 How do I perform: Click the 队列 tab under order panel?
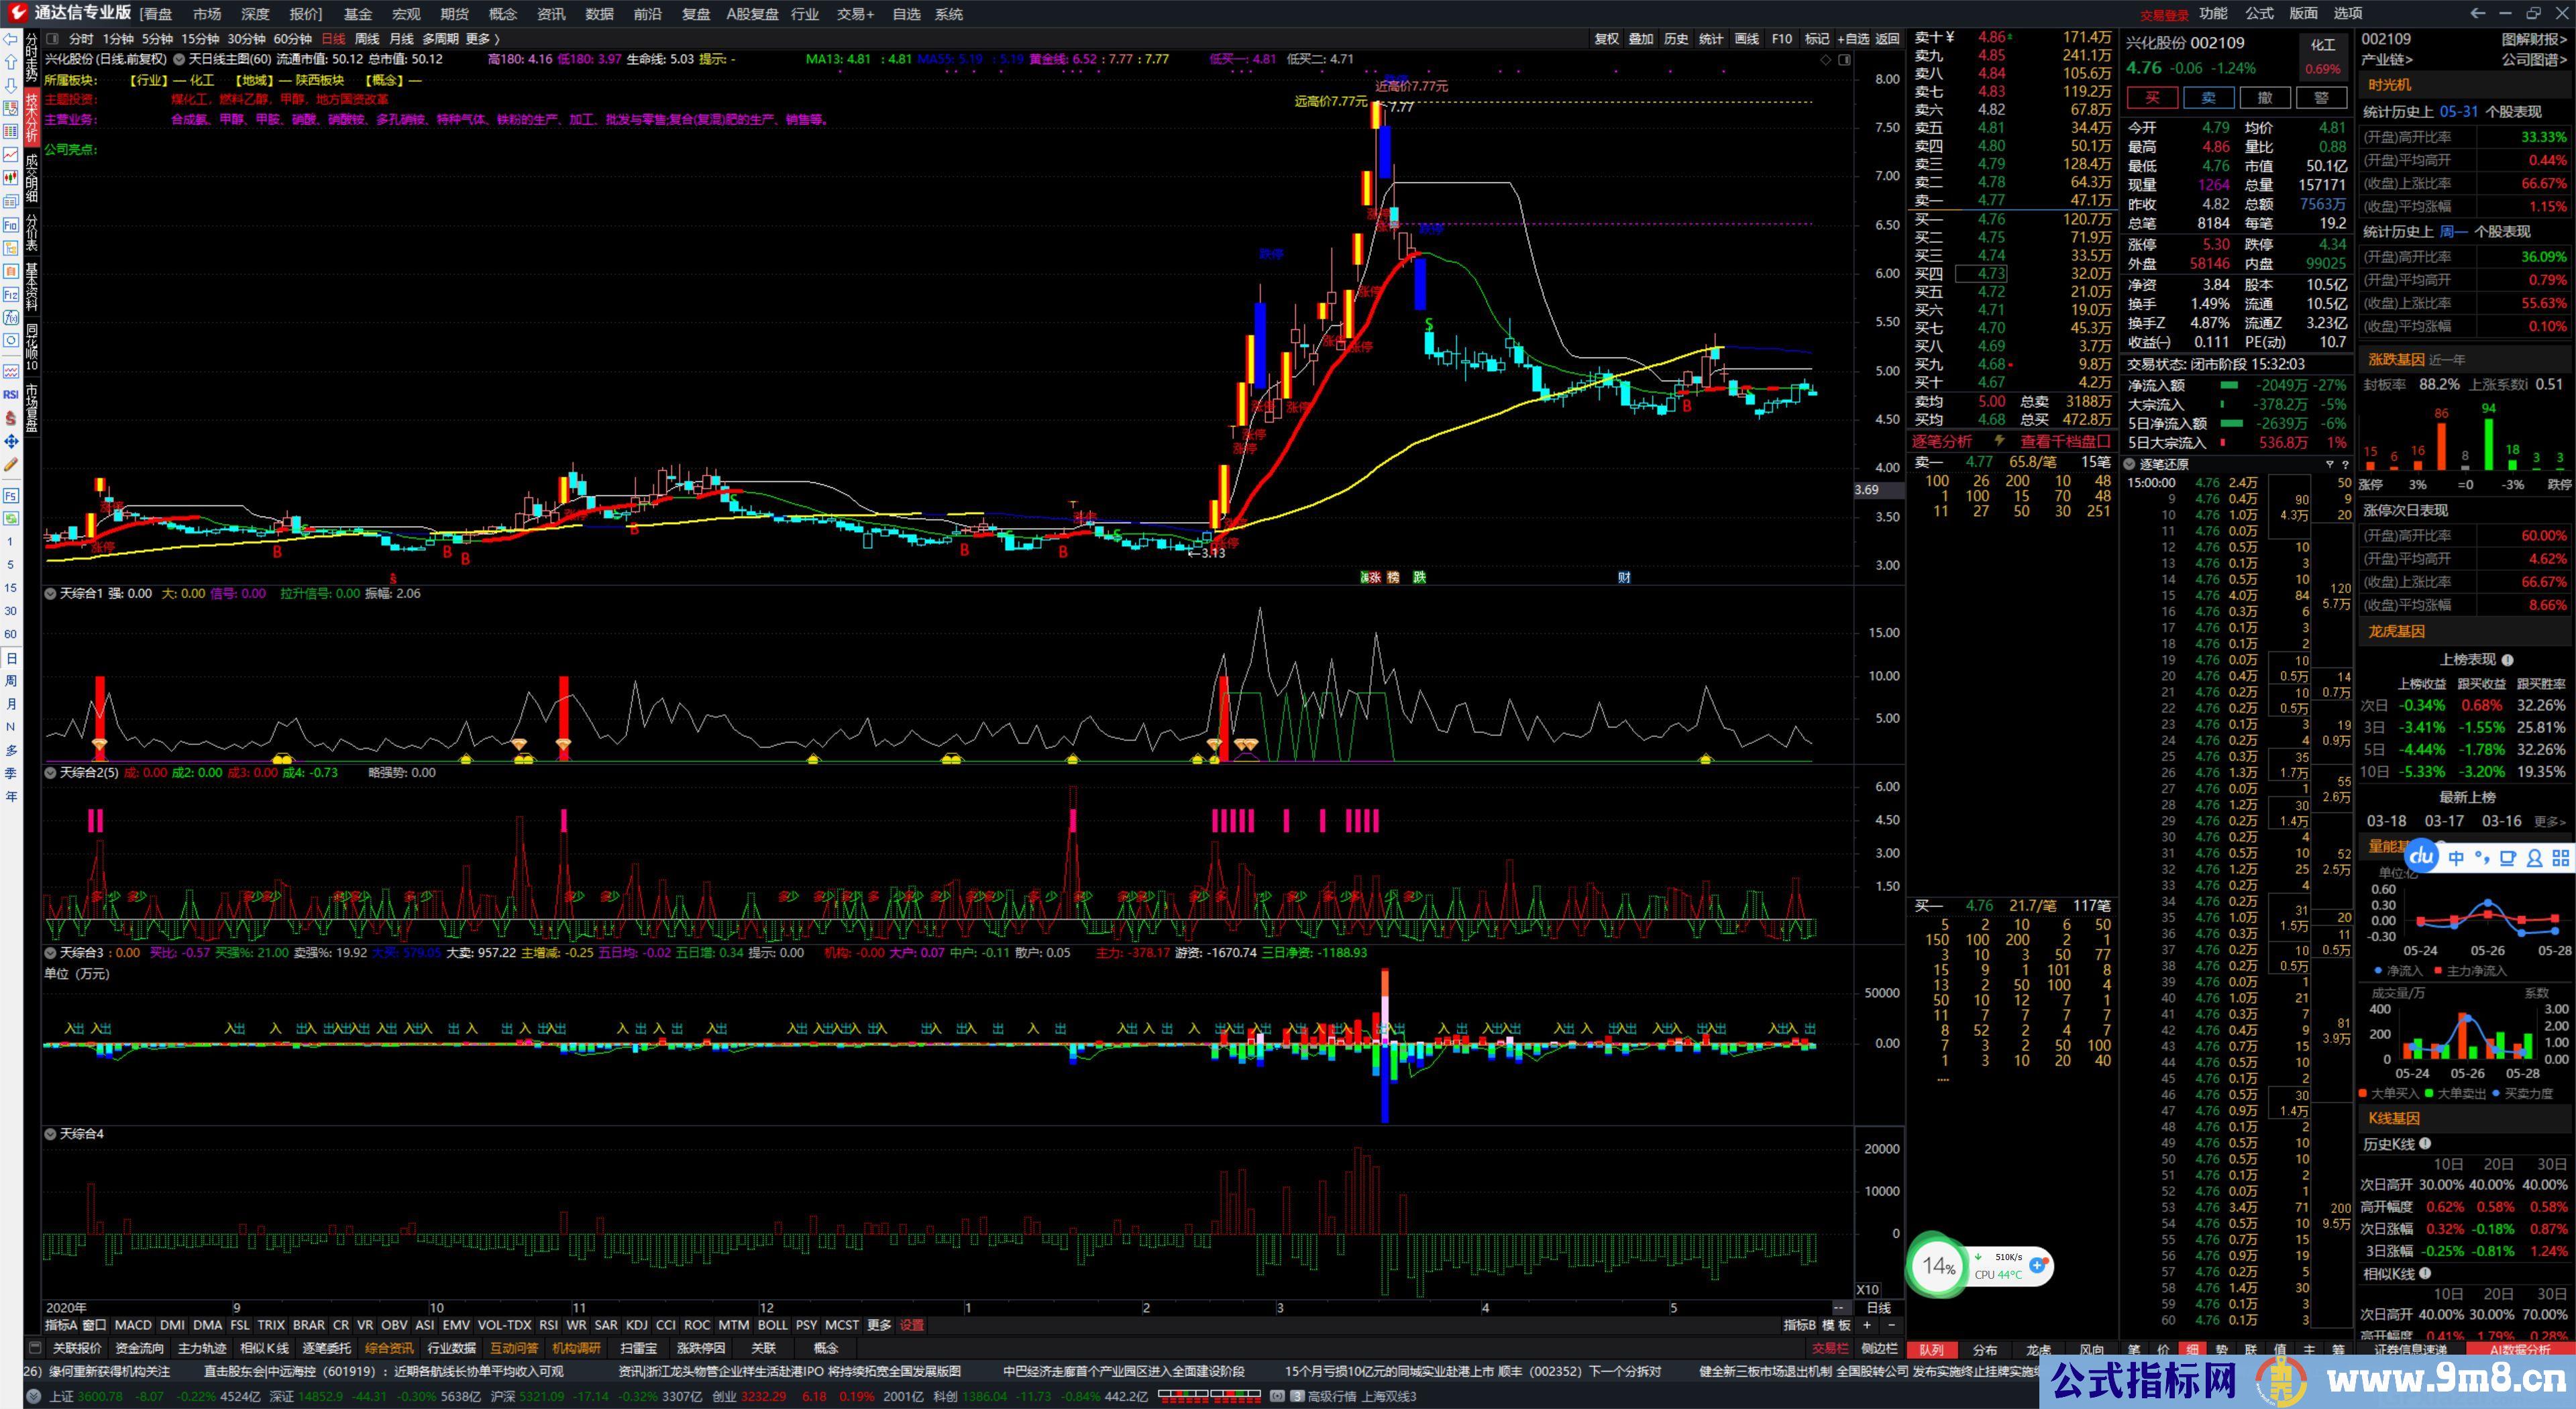1931,1350
